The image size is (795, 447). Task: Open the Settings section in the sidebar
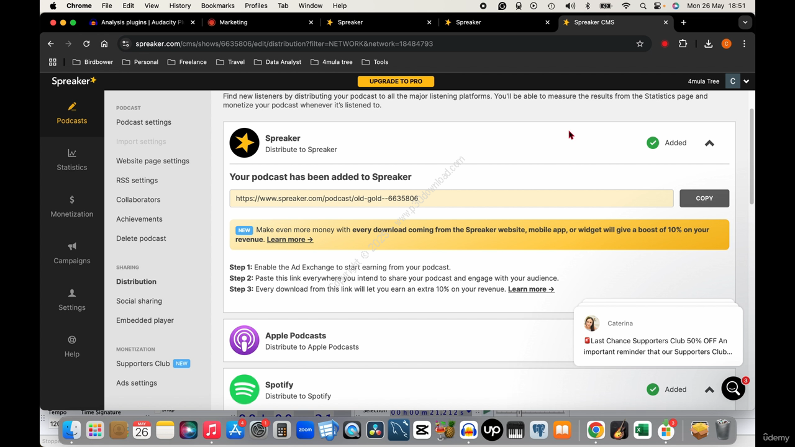click(72, 300)
